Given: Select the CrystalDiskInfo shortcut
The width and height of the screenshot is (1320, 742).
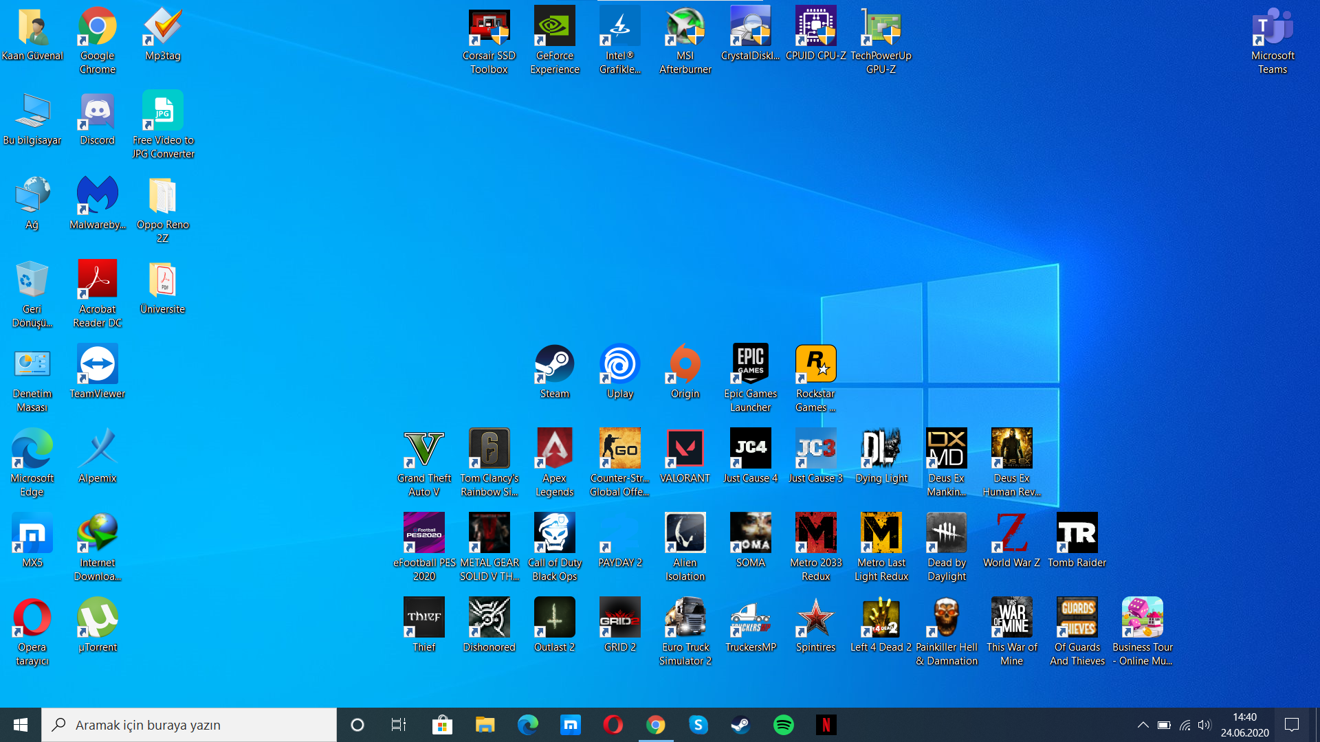Looking at the screenshot, I should pyautogui.click(x=750, y=34).
